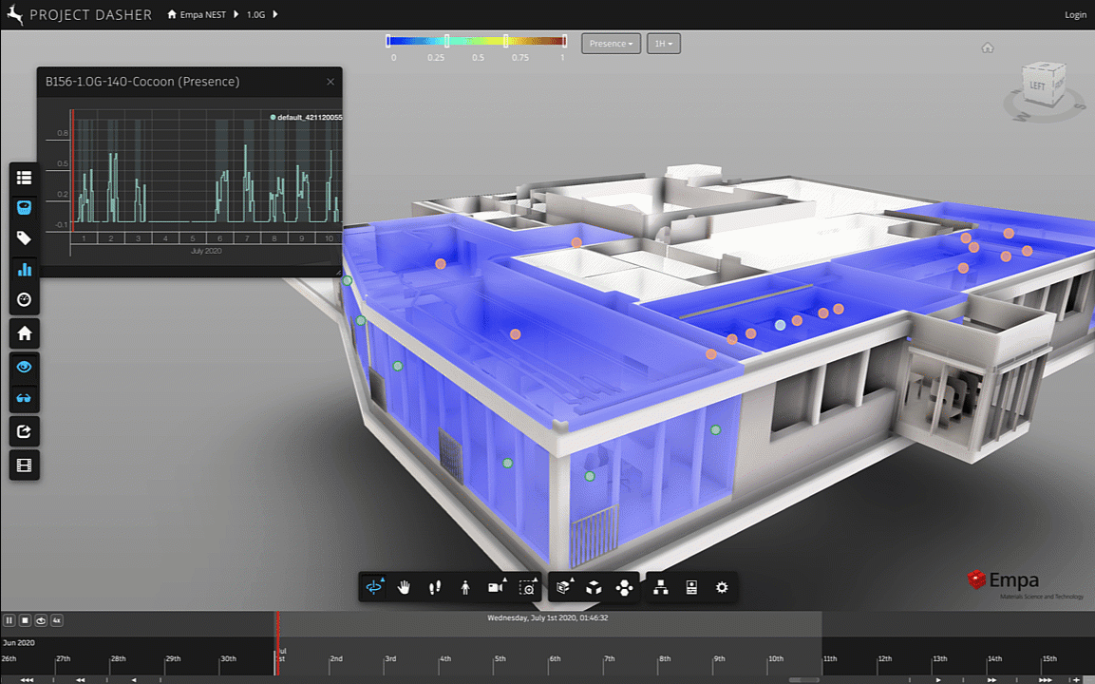Click the Login link
Screen dimensions: 1095x684
point(1075,15)
